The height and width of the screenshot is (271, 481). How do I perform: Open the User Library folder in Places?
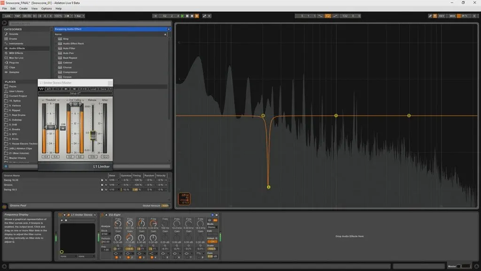click(16, 91)
